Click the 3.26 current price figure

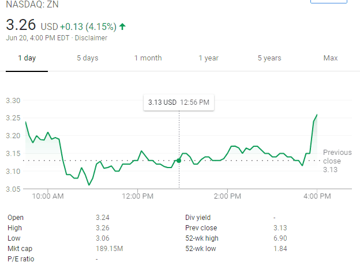pyautogui.click(x=21, y=26)
